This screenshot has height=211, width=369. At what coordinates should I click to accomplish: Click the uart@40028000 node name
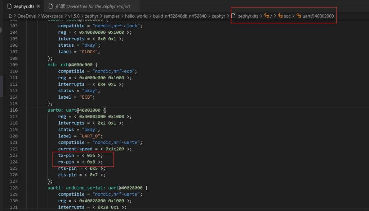125,188
